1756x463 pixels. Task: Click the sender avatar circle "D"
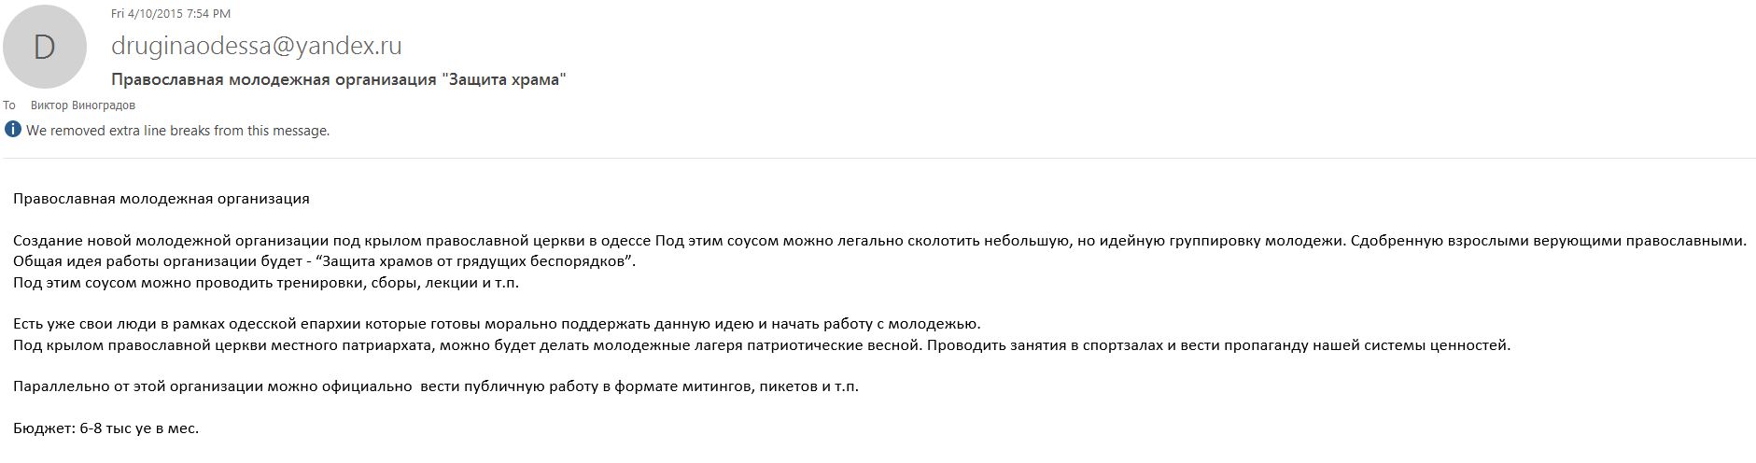point(44,47)
